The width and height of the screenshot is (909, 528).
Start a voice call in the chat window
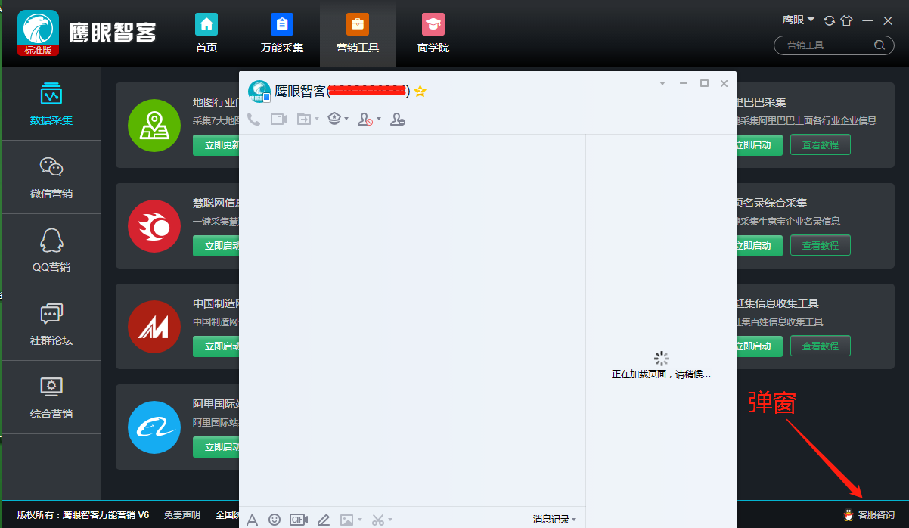point(253,119)
